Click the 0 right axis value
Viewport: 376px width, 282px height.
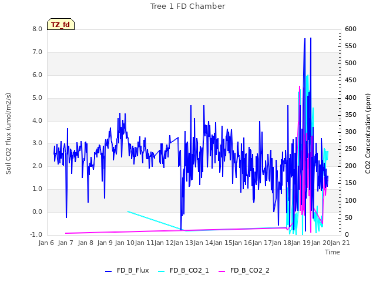point(347,234)
